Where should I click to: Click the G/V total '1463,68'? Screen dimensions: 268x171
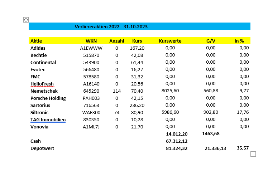pyautogui.click(x=211, y=134)
